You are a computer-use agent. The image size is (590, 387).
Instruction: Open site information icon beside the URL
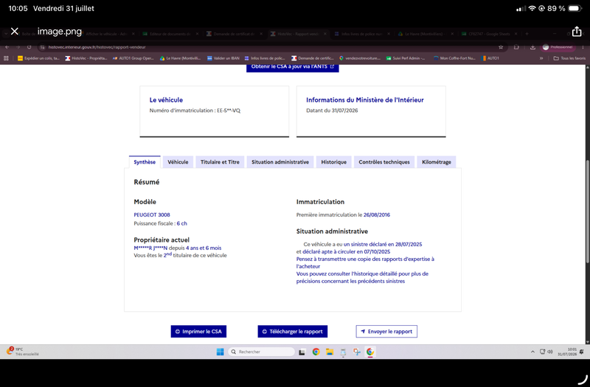coord(43,47)
